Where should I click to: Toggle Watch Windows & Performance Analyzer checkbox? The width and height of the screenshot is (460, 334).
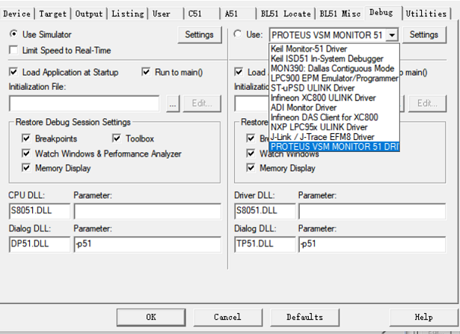coord(26,154)
